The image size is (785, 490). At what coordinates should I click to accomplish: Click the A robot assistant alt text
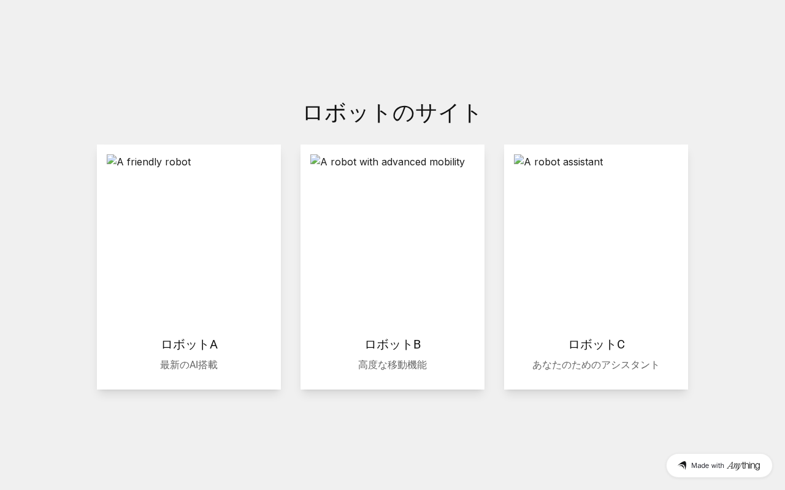tap(564, 162)
